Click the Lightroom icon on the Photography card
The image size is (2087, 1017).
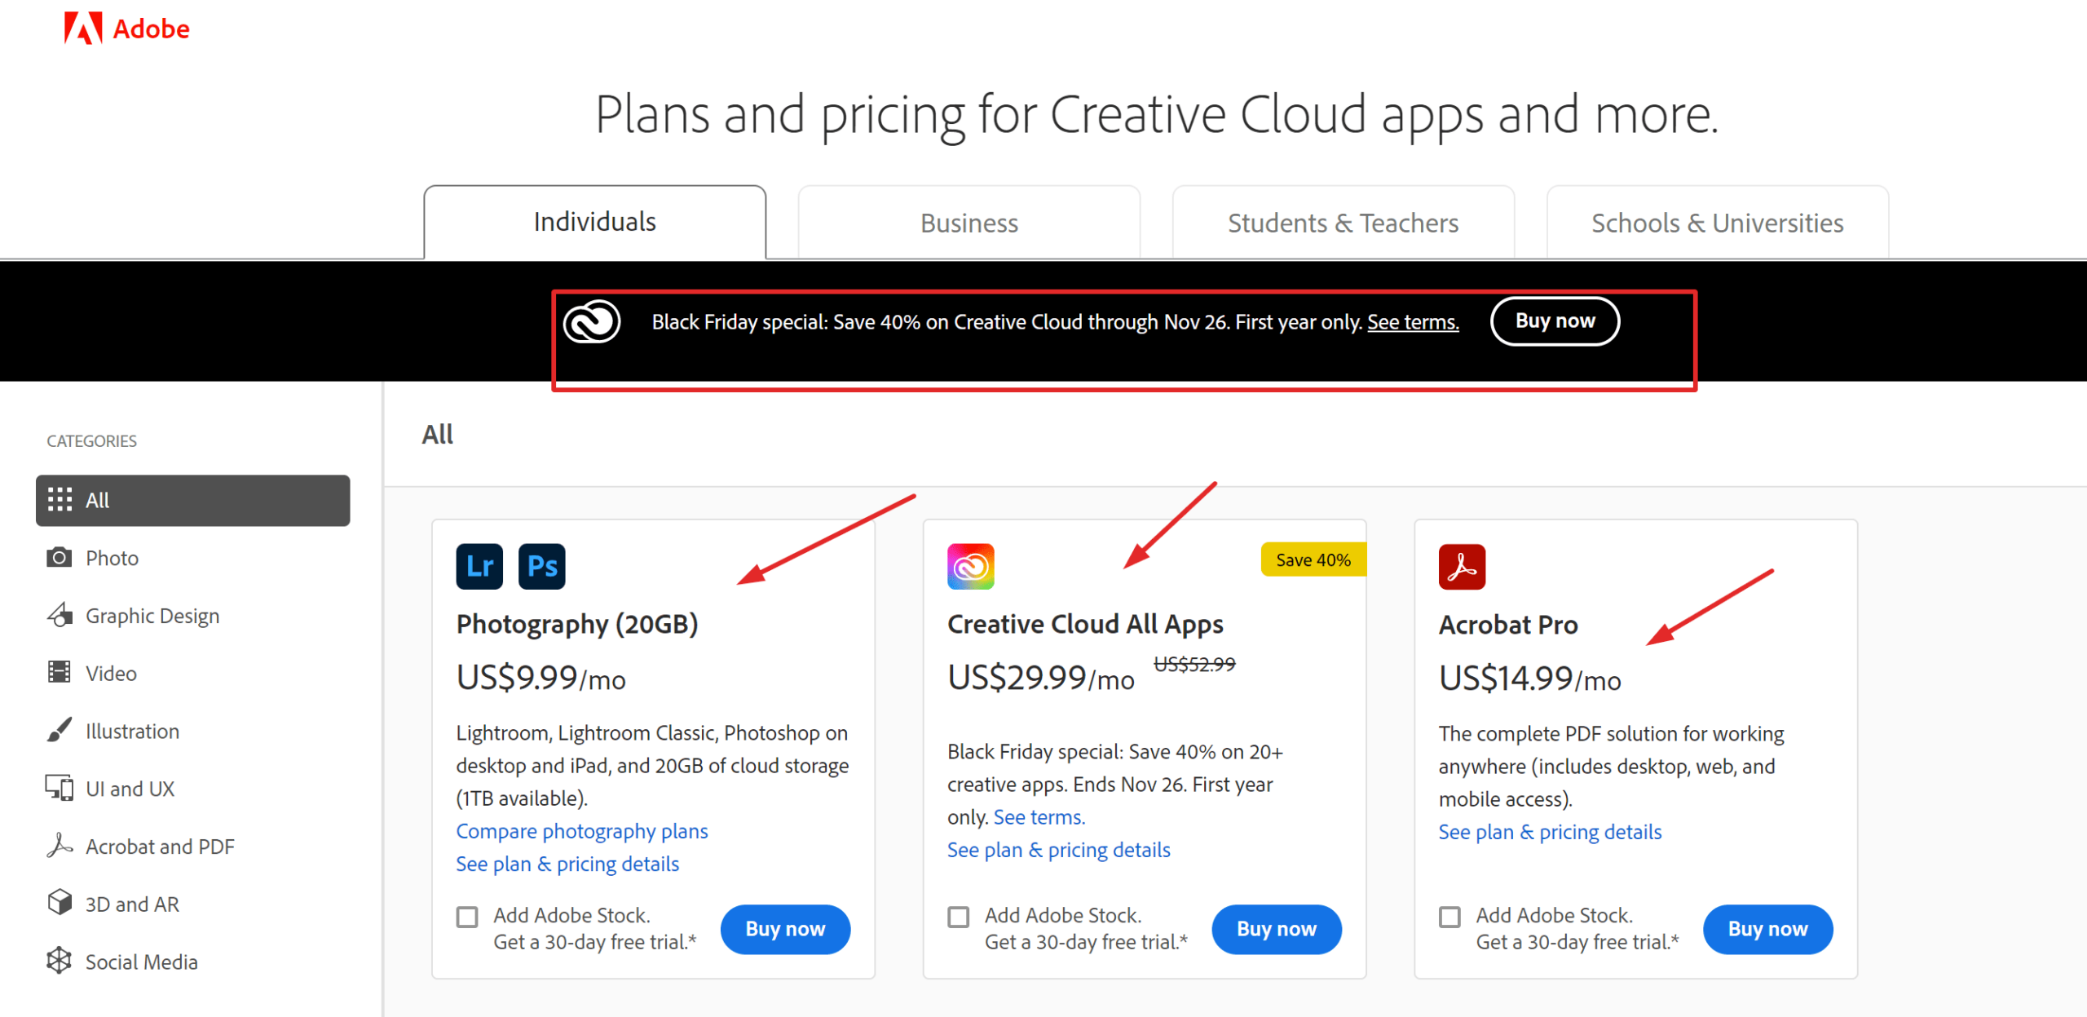[479, 565]
